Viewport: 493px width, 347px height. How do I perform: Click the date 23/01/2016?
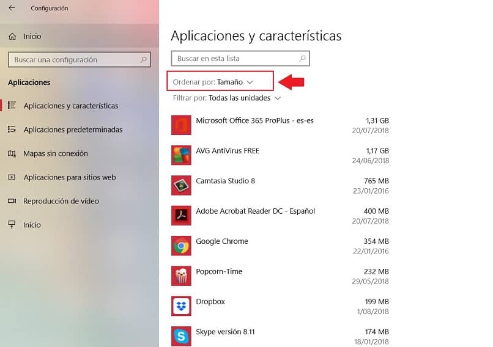[371, 191]
